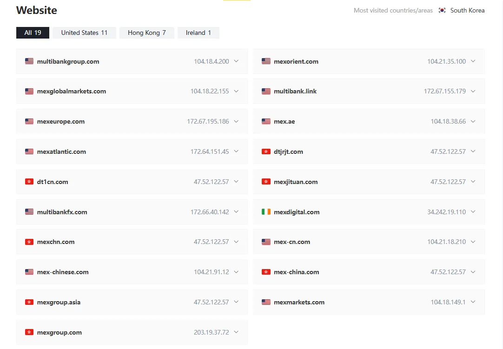The width and height of the screenshot is (503, 349).
Task: Open the multibankgroup.com domain name
Action: [x=68, y=62]
